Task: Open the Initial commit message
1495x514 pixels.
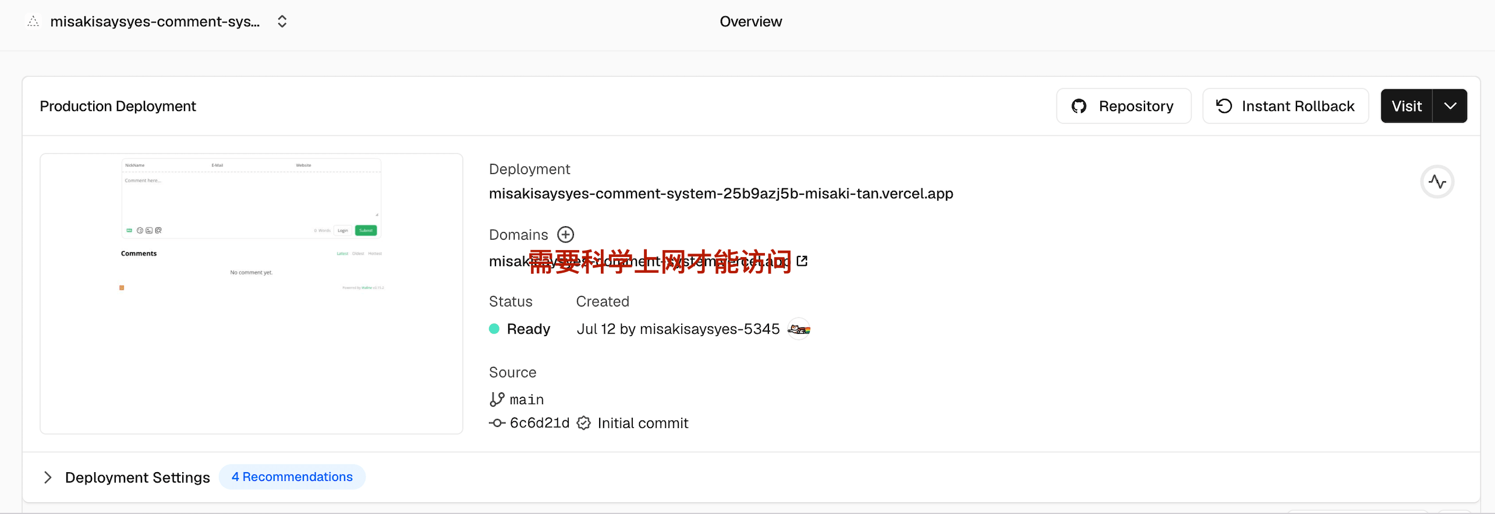Action: pyautogui.click(x=643, y=423)
